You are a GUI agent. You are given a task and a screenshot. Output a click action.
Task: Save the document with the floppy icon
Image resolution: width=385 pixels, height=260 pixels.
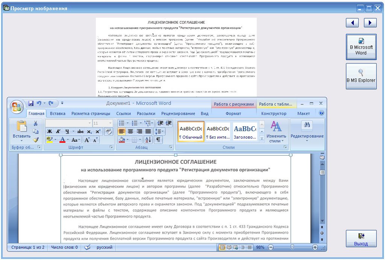(x=31, y=103)
